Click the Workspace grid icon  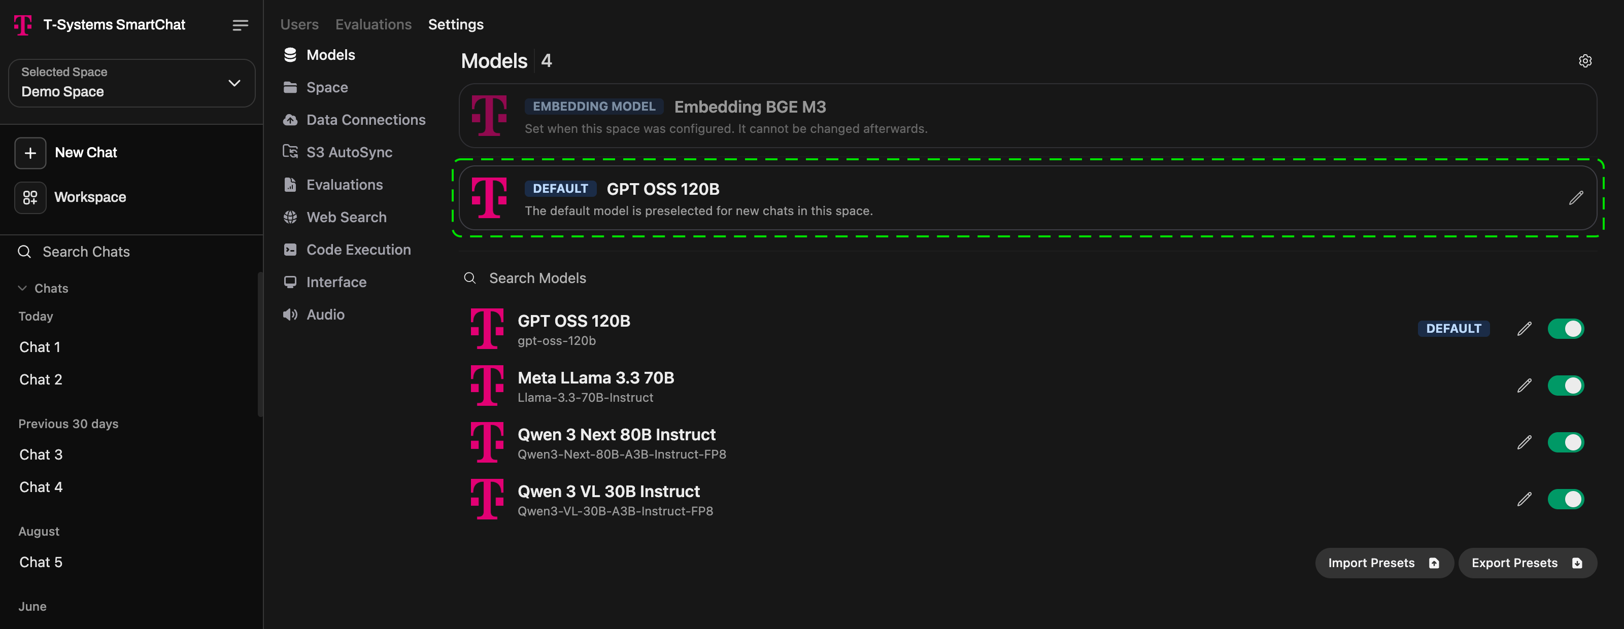[30, 198]
